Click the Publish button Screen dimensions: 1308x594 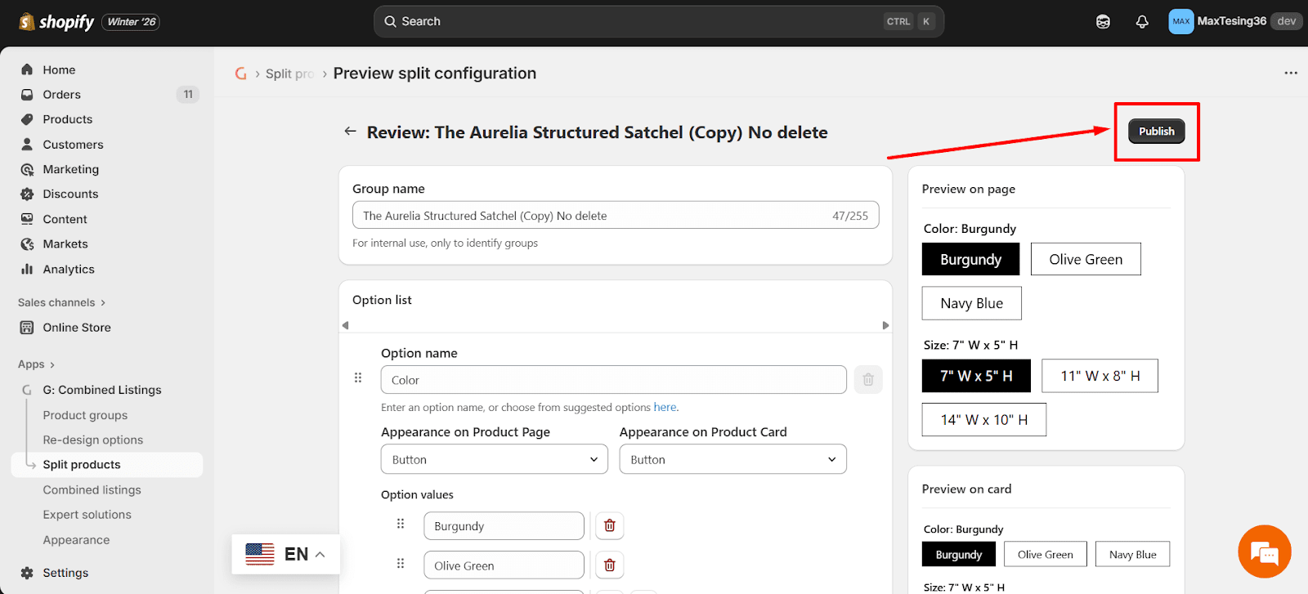pos(1156,131)
